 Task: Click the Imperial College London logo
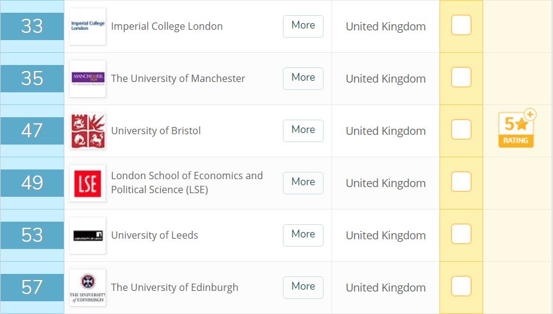[88, 26]
